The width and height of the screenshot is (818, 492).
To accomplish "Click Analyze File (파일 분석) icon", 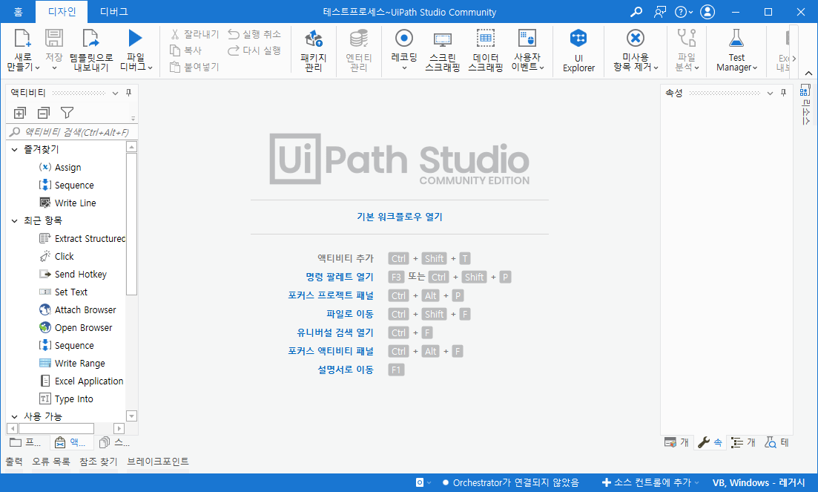I will [x=687, y=38].
